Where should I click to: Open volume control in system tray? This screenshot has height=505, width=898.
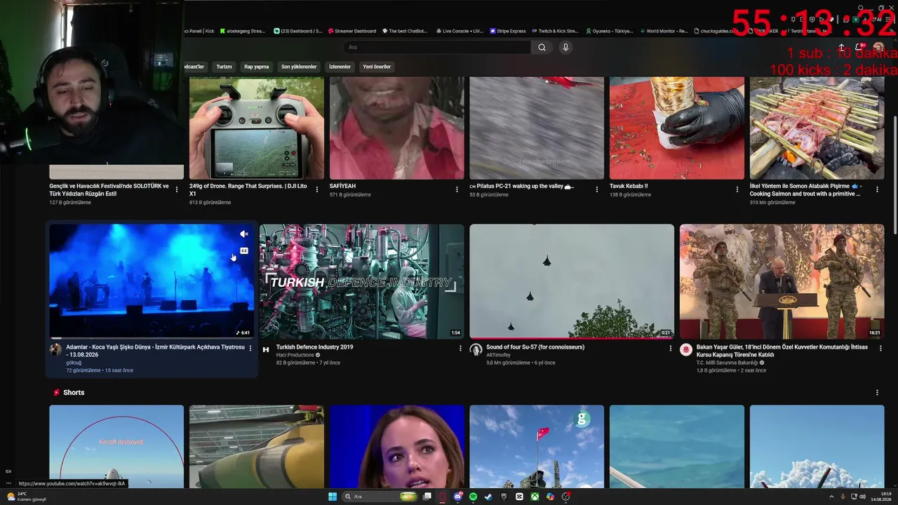point(863,497)
